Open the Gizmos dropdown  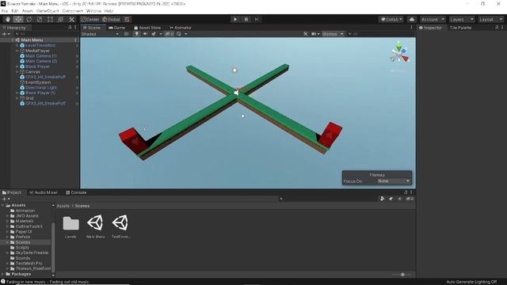(333, 34)
